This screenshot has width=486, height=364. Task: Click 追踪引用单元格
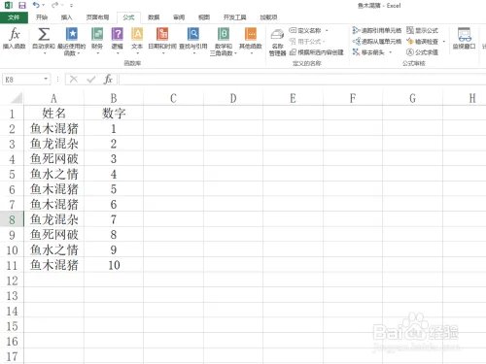(x=377, y=30)
